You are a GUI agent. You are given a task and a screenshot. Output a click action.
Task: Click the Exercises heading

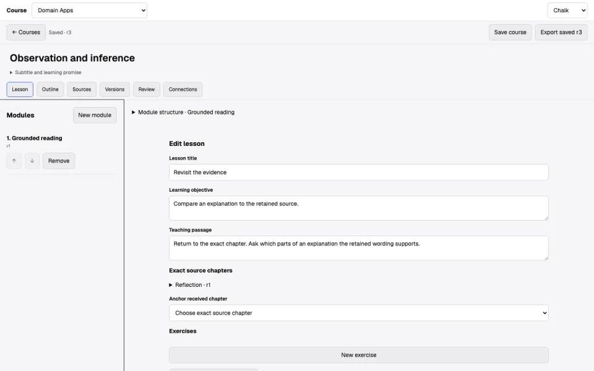pyautogui.click(x=183, y=331)
